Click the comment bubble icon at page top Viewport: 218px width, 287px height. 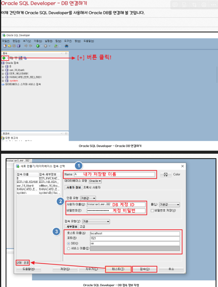175,5
